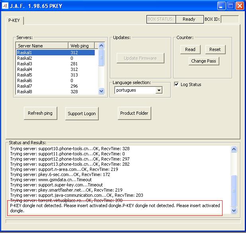Click the Reset counter button

coord(215,49)
